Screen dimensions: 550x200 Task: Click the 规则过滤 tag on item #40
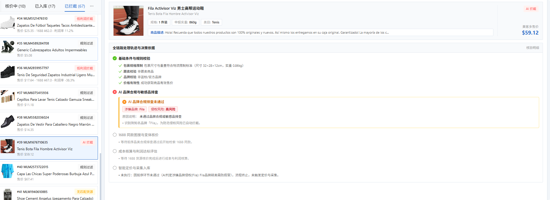click(x=87, y=167)
